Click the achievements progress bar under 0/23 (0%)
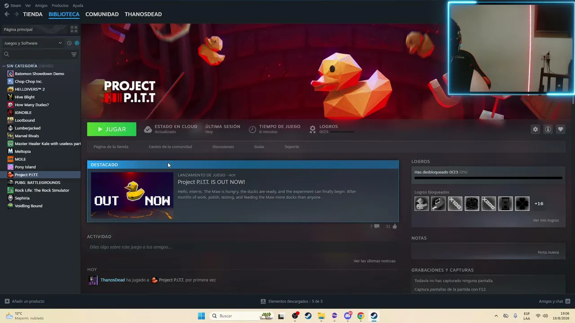The image size is (575, 323). click(488, 178)
